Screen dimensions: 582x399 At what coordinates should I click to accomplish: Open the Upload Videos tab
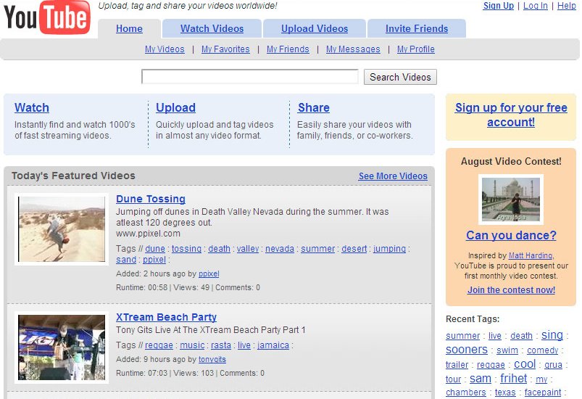(x=315, y=28)
